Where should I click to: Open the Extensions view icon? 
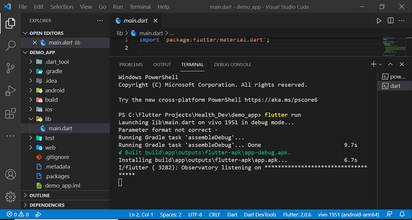coord(10,113)
